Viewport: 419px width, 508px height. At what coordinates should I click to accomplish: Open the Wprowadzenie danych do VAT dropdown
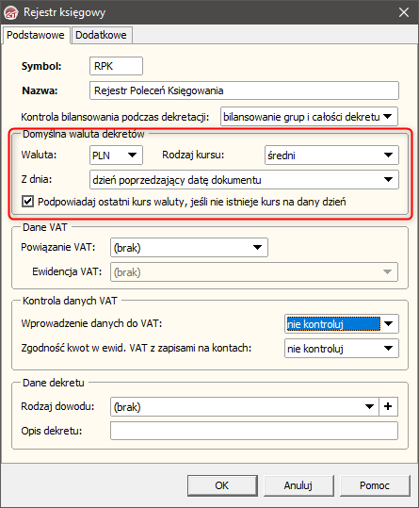342,323
